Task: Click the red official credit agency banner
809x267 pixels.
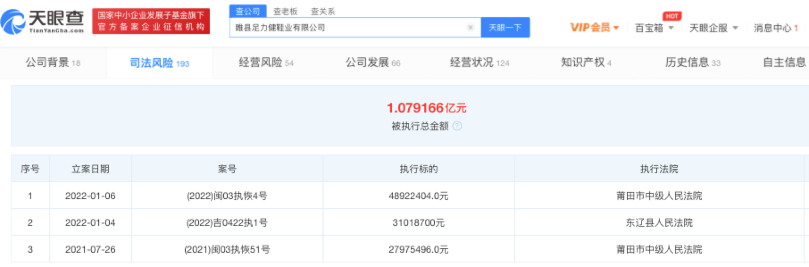Action: click(151, 21)
